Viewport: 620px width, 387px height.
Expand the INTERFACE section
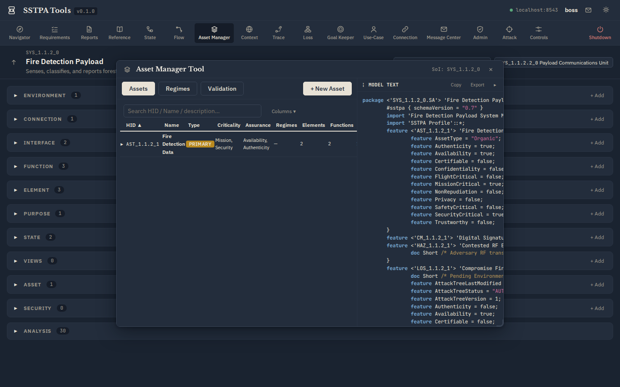[15, 143]
